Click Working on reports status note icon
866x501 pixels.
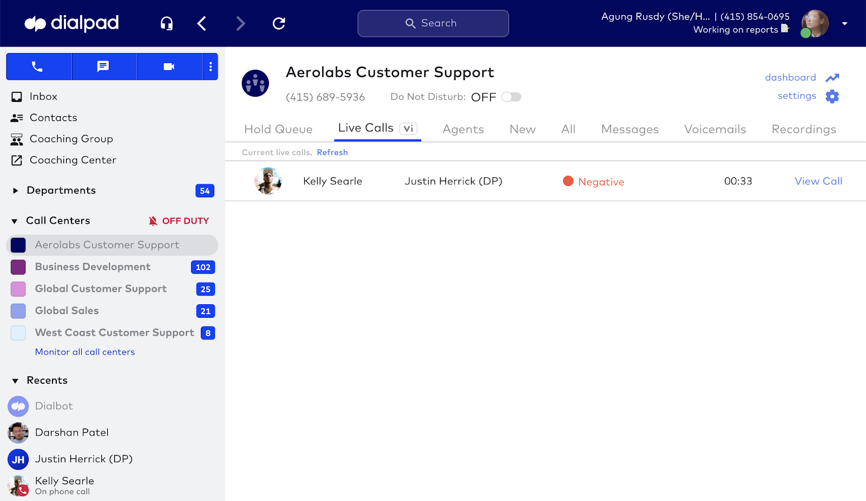[x=785, y=28]
